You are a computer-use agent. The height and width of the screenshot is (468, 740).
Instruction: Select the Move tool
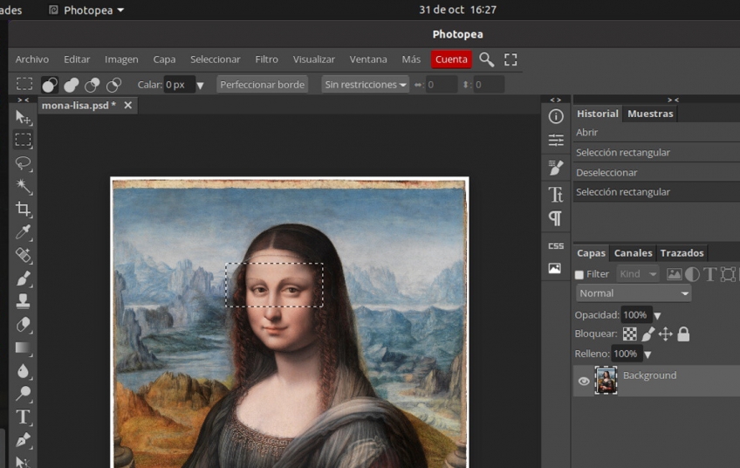pos(23,118)
